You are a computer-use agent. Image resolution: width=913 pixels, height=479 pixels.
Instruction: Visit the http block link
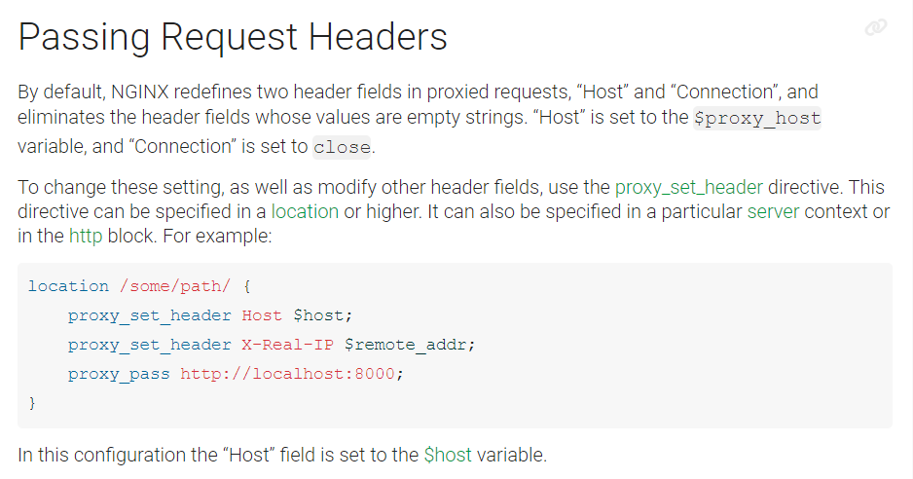click(86, 236)
